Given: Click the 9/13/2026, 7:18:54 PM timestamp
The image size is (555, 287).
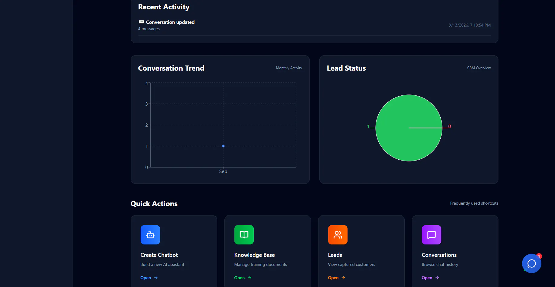Looking at the screenshot, I should pyautogui.click(x=470, y=25).
